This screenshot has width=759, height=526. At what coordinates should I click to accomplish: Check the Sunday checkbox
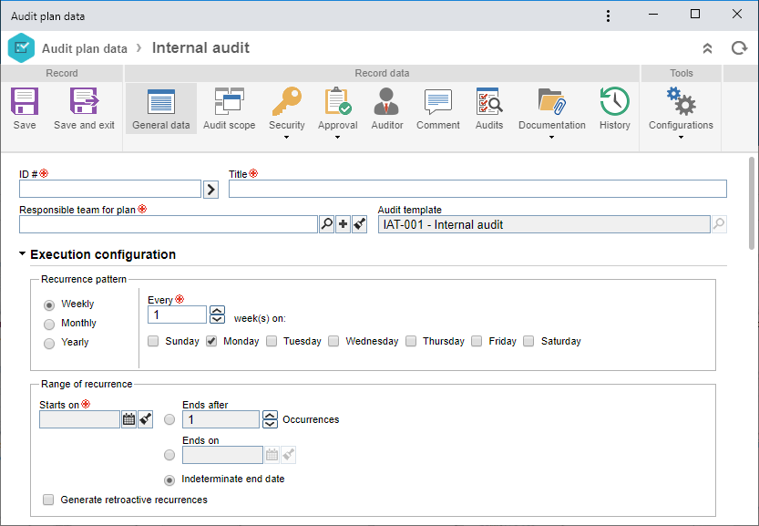[x=153, y=341]
